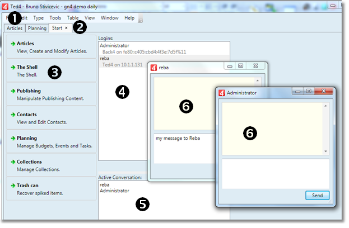Viewport: 349px width, 228px height.
Task: Click the green arrow next to Articles
Action: tap(13, 44)
